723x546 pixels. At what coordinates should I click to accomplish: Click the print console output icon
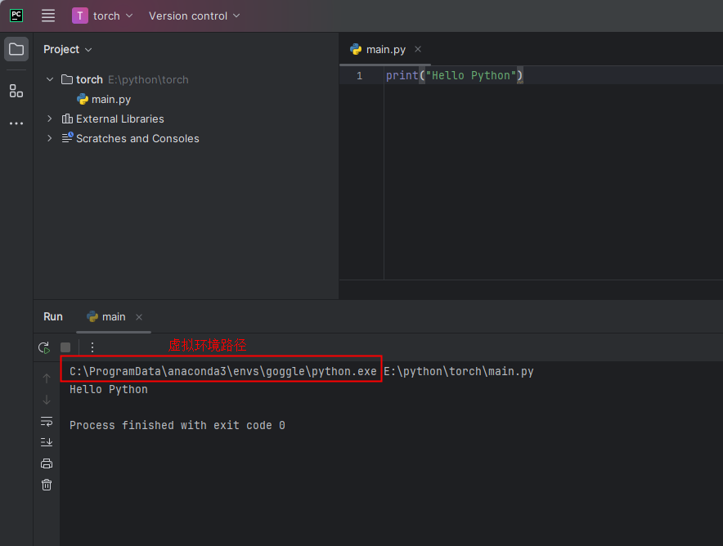tap(47, 463)
